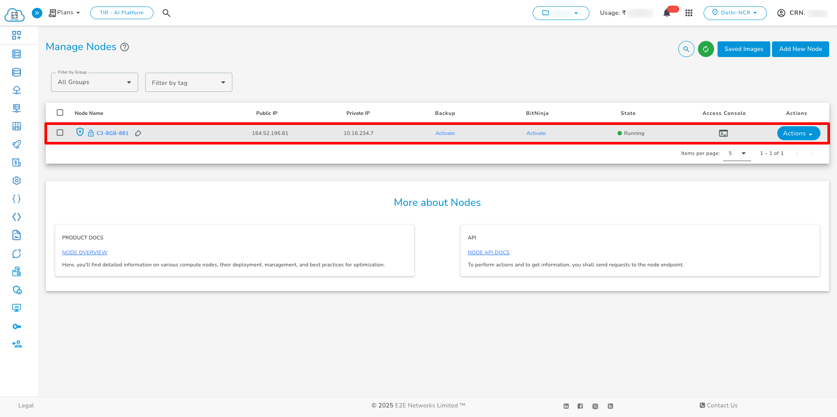
Task: Open the search icon beside the refresh button
Action: [x=686, y=49]
